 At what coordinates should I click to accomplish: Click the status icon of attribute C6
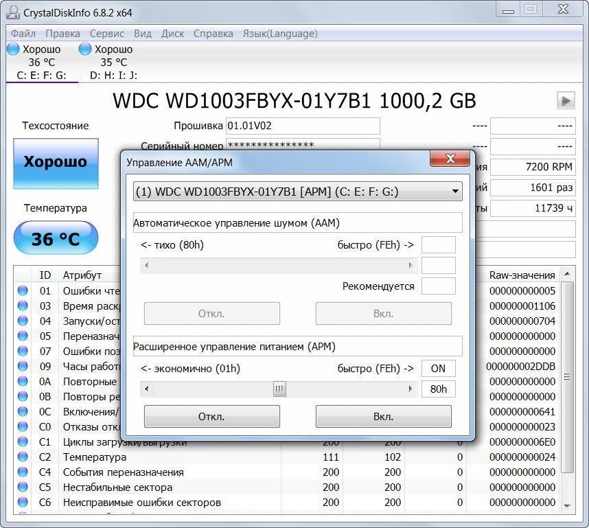(x=23, y=502)
